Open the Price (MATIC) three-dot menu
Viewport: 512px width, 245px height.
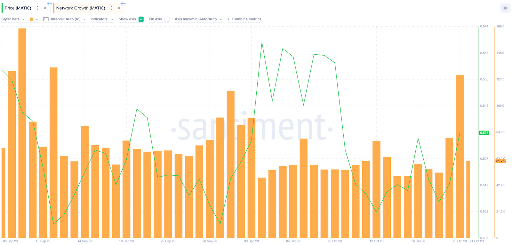coord(38,8)
